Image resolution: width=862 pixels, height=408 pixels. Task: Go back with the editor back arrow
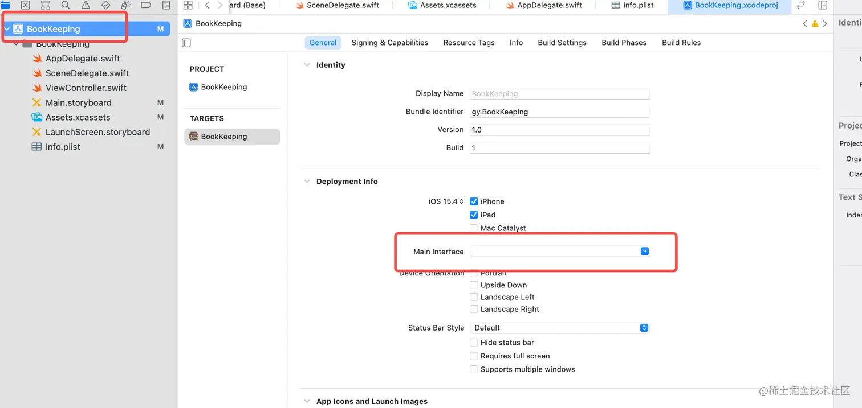207,5
